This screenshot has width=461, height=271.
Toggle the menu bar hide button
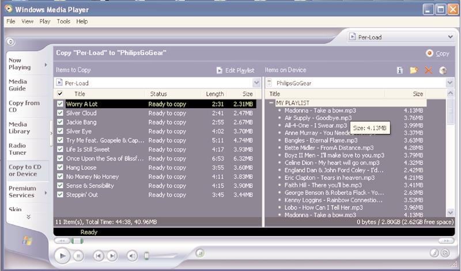point(10,41)
